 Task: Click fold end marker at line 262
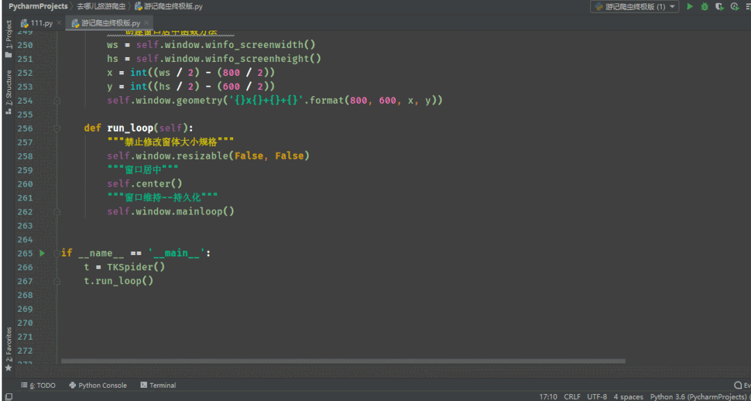[57, 212]
